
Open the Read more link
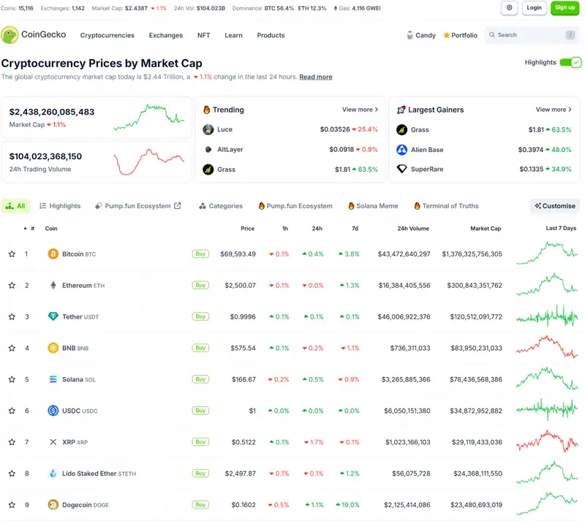(x=316, y=77)
